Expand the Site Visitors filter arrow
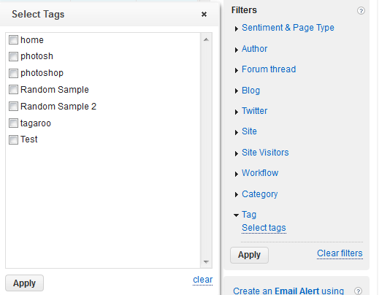This screenshot has width=379, height=295. pos(236,153)
